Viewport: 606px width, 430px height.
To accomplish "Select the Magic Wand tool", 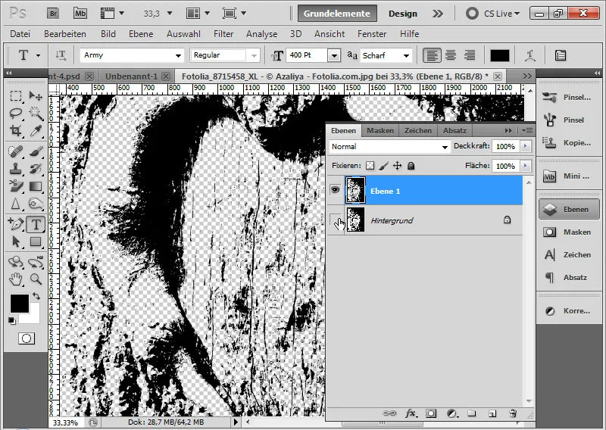I will [x=36, y=114].
